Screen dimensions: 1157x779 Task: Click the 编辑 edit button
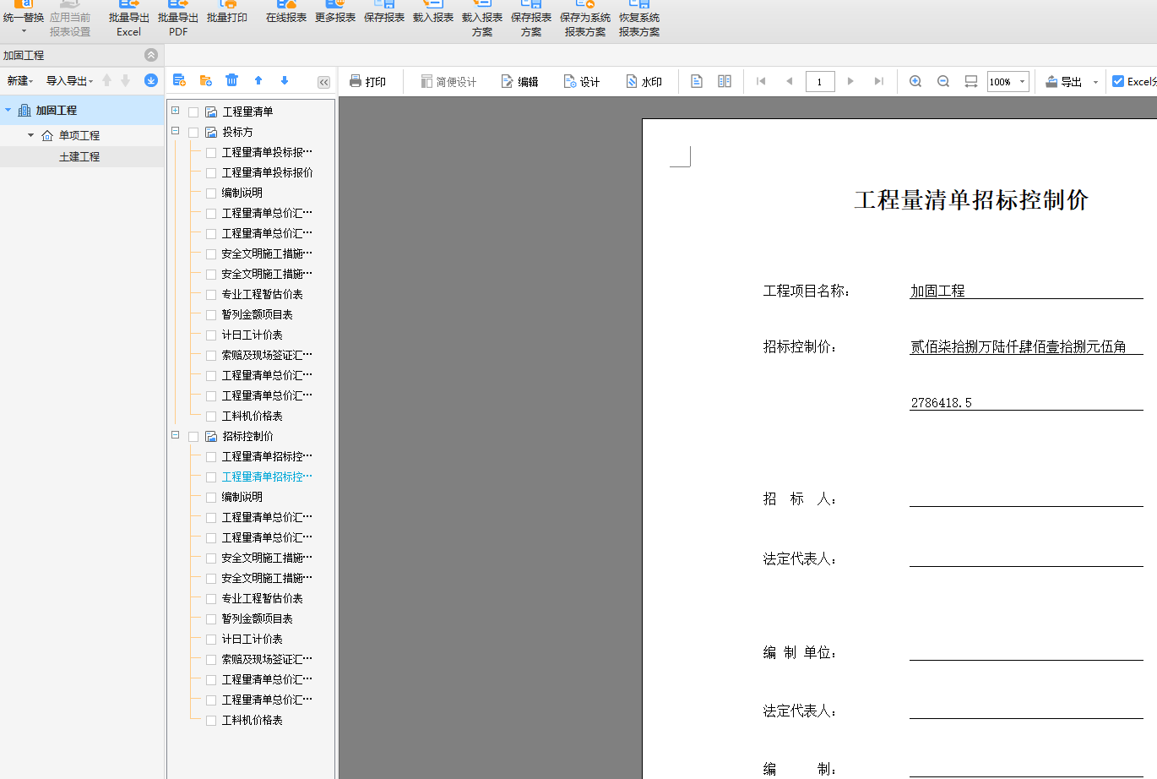pos(519,81)
